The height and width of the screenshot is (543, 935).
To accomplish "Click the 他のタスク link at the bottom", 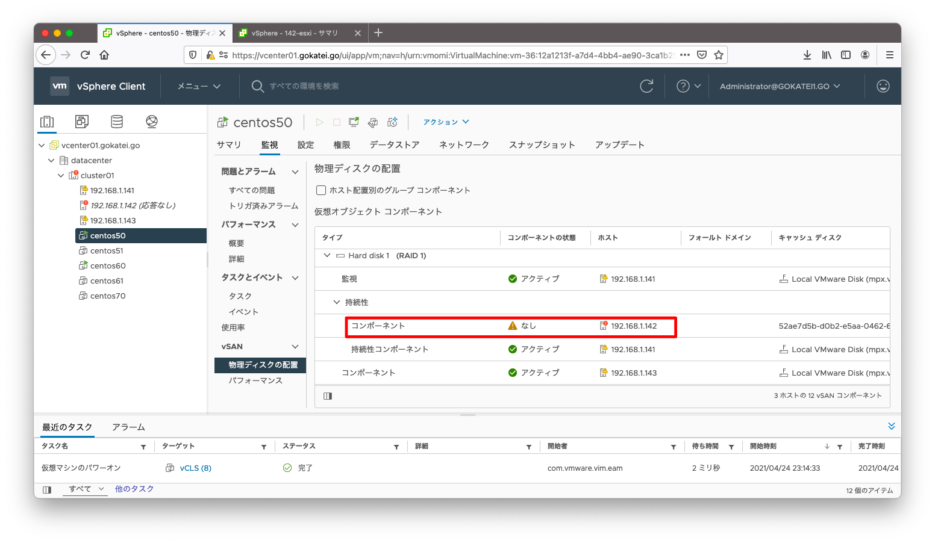I will pos(134,488).
